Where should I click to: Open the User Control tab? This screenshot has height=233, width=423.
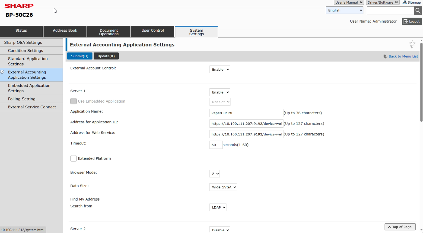153,32
